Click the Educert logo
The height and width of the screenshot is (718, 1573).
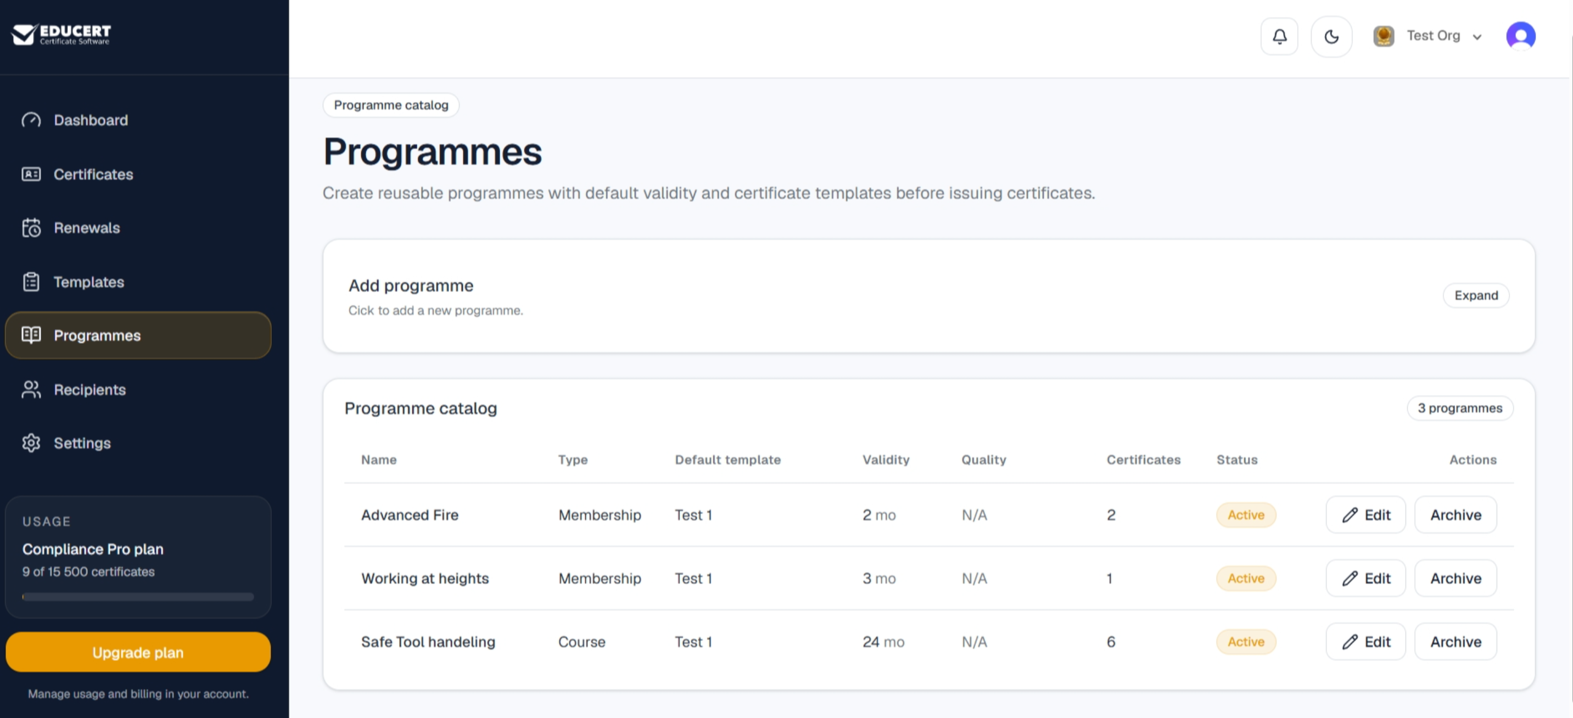(61, 34)
